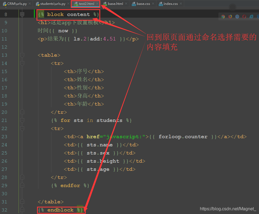The height and width of the screenshot is (214, 259).
Task: Click the 'ls.2|add:4.51' filter expression
Action: coord(95,39)
